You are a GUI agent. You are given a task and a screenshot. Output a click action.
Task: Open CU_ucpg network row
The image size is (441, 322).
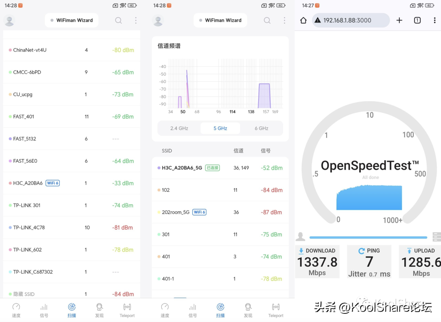[x=72, y=94]
